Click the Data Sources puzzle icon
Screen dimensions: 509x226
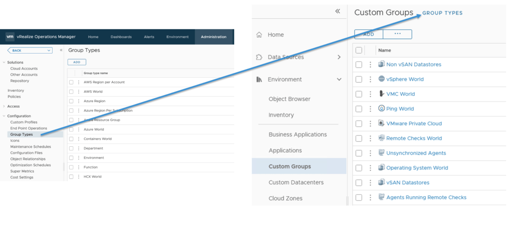pos(259,57)
